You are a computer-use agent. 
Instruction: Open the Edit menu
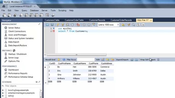10,10
